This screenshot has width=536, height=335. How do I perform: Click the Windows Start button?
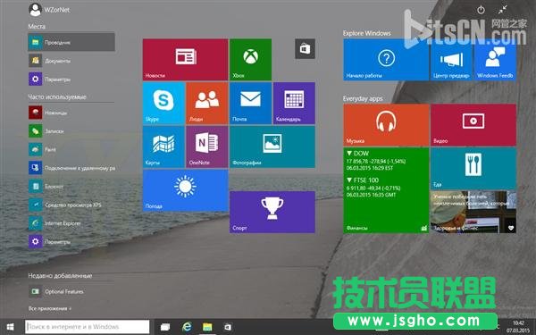pos(10,327)
